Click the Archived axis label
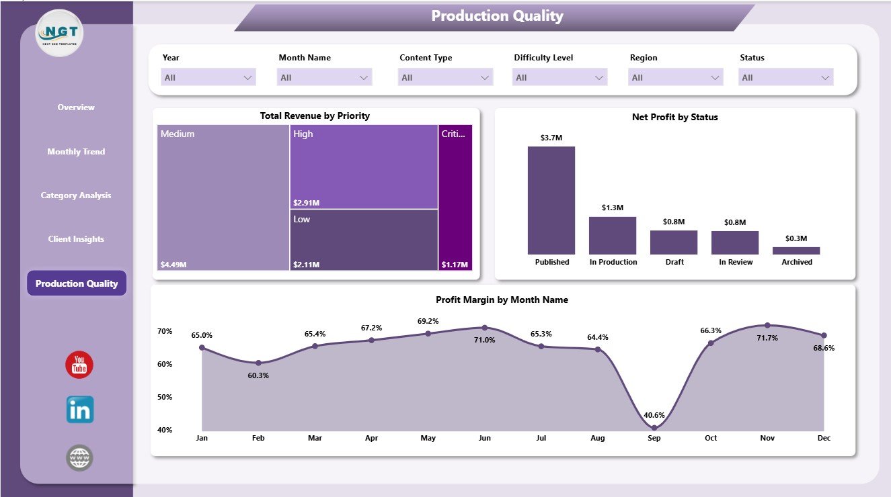Viewport: 891px width, 497px height. point(797,263)
